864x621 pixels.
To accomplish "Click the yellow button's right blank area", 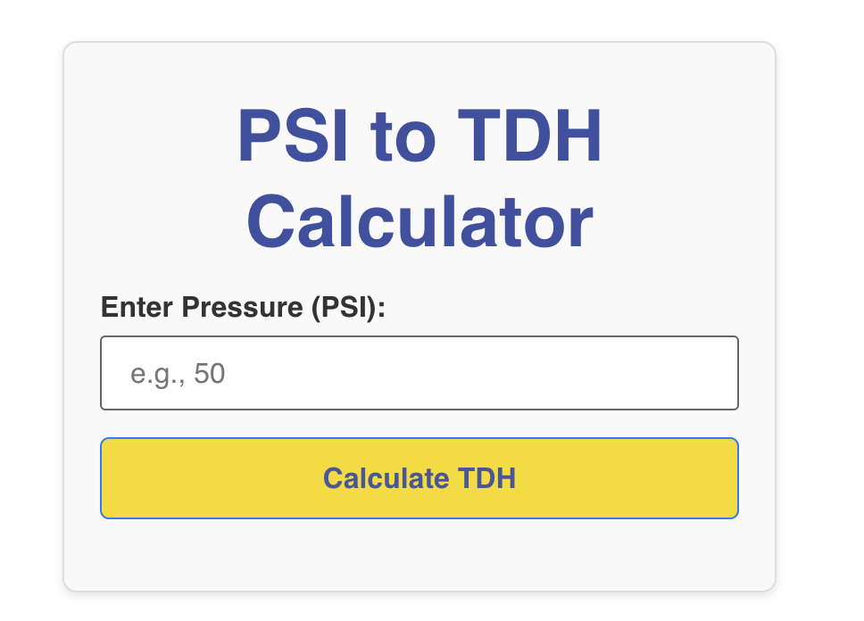I will pos(643,478).
